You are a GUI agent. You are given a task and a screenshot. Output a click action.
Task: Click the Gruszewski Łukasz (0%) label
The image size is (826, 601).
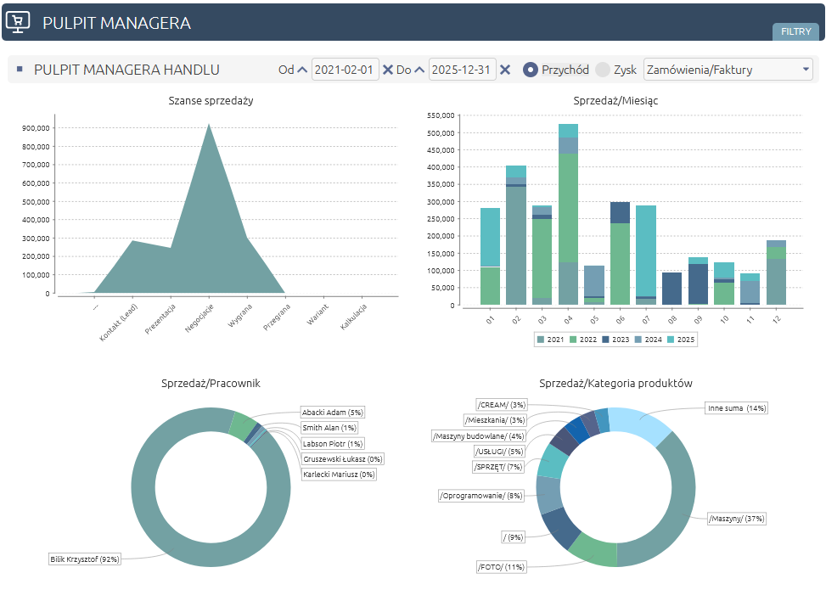[342, 458]
